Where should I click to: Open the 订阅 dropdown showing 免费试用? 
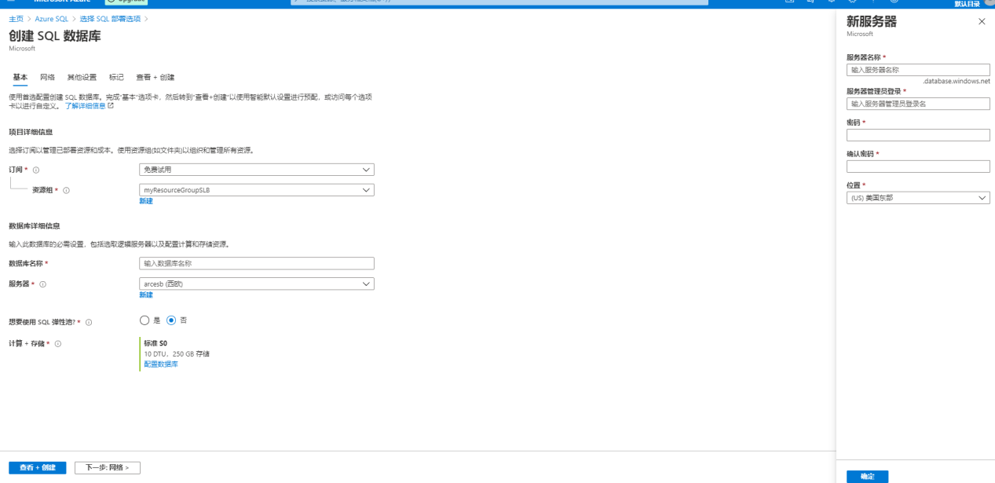tap(257, 170)
